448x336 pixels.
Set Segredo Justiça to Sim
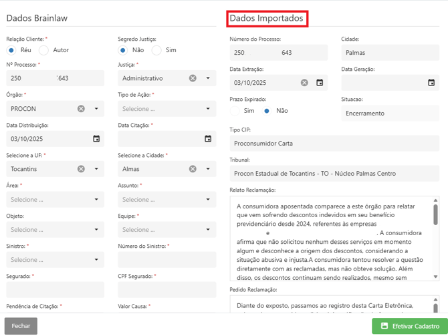156,50
